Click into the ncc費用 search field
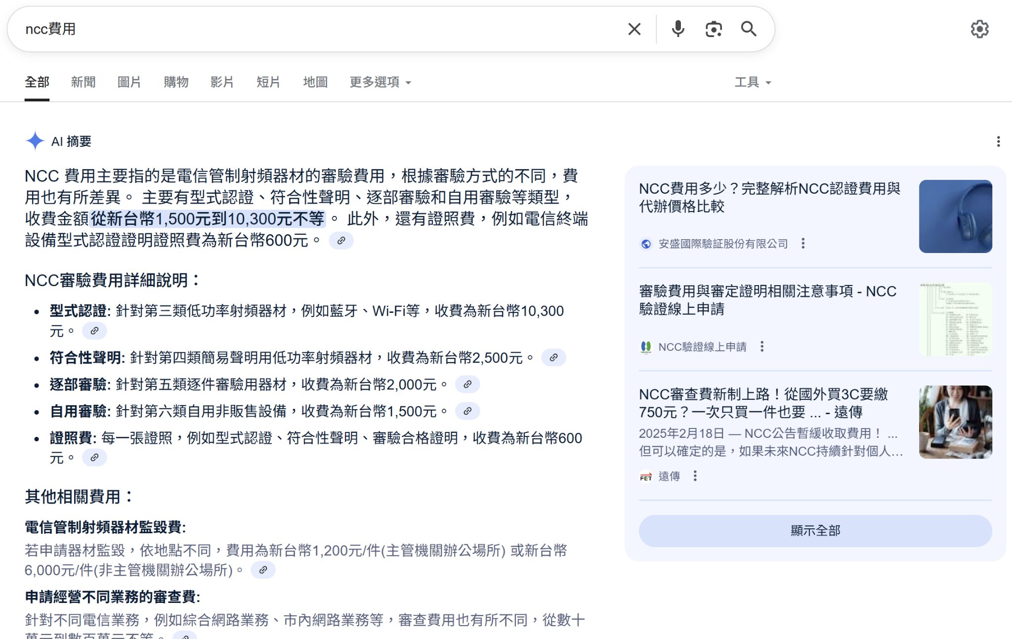1012x639 pixels. point(316,29)
